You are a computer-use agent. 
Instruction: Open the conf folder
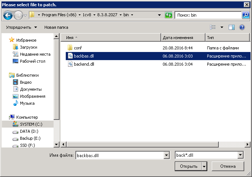tap(78, 48)
